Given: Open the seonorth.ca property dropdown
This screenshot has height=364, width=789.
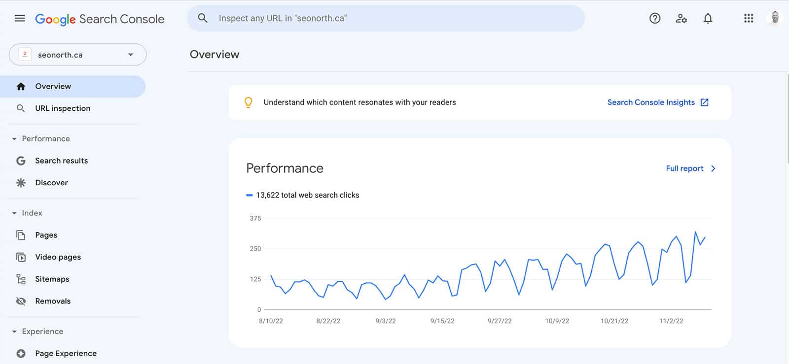Looking at the screenshot, I should pyautogui.click(x=78, y=55).
